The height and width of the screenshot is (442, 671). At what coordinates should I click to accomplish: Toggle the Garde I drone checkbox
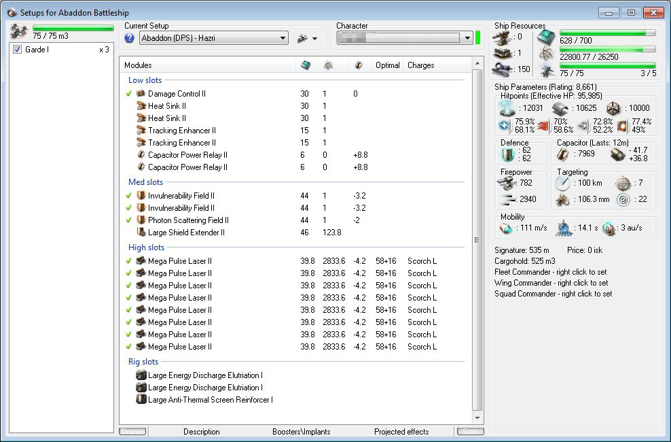[17, 50]
